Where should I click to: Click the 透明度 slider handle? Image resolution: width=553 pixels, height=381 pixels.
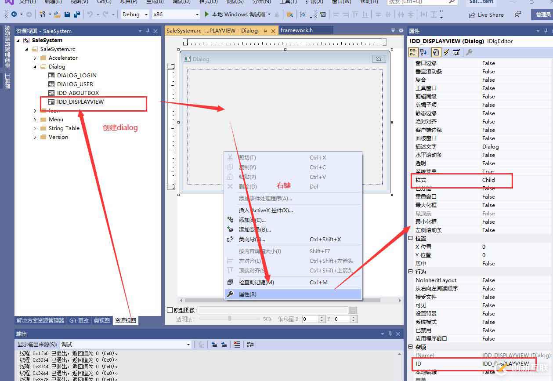pyautogui.click(x=230, y=319)
